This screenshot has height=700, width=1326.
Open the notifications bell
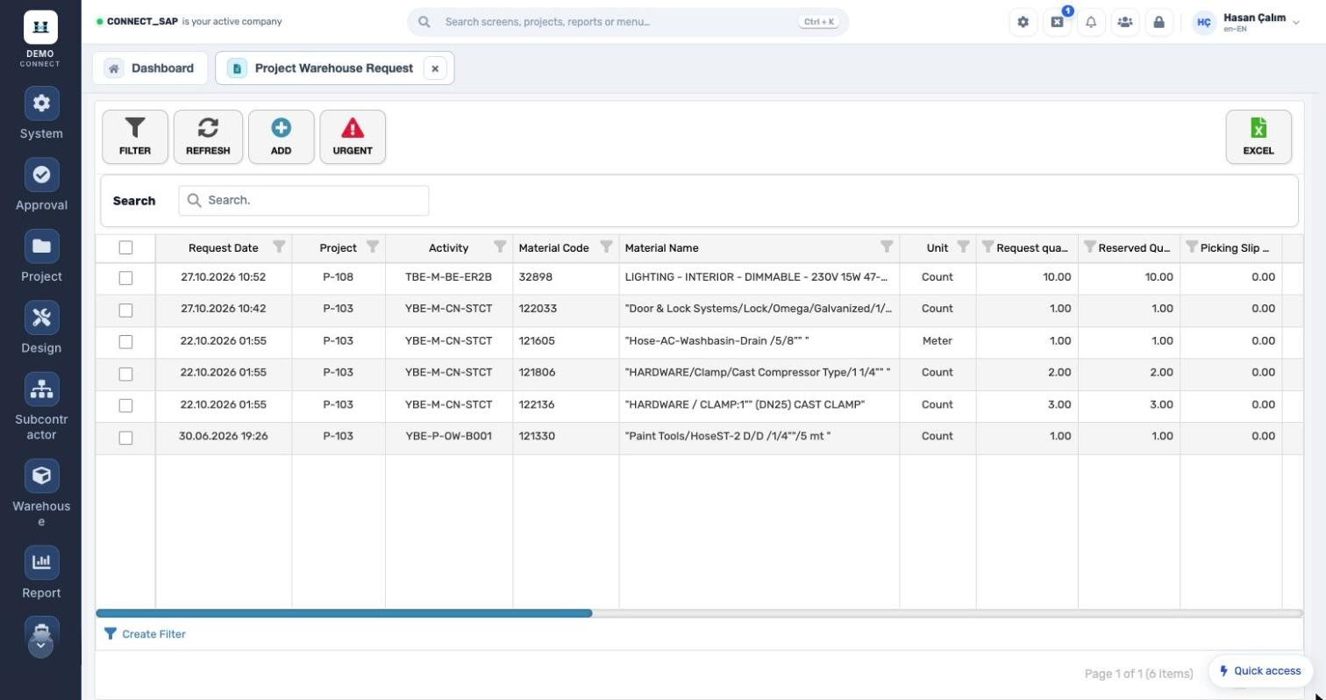[x=1091, y=23]
